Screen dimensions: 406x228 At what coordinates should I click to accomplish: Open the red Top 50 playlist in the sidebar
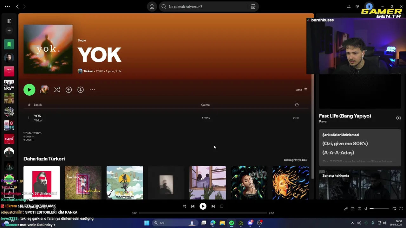[x=9, y=71]
